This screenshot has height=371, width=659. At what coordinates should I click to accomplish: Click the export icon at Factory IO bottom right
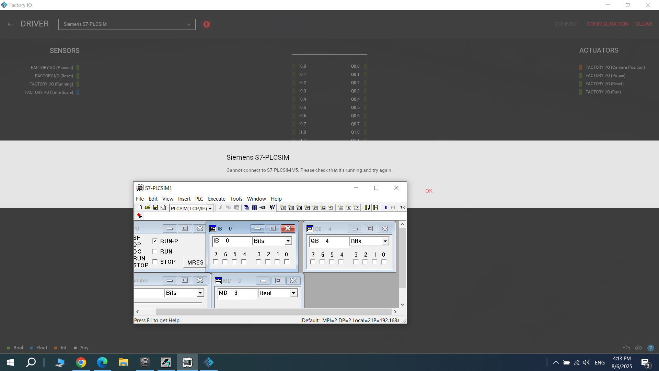[626, 348]
